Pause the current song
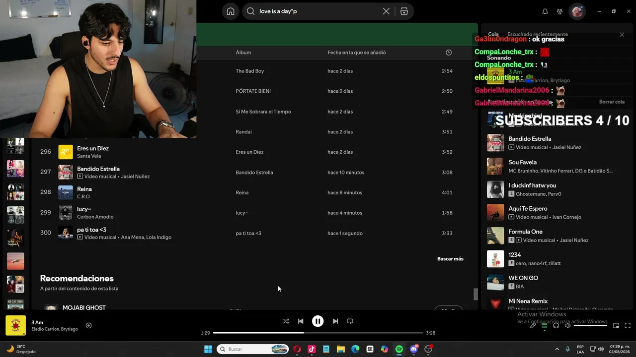This screenshot has height=357, width=636. (318, 321)
